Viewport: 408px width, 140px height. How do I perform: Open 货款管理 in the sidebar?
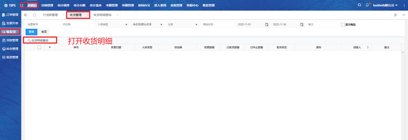click(11, 40)
